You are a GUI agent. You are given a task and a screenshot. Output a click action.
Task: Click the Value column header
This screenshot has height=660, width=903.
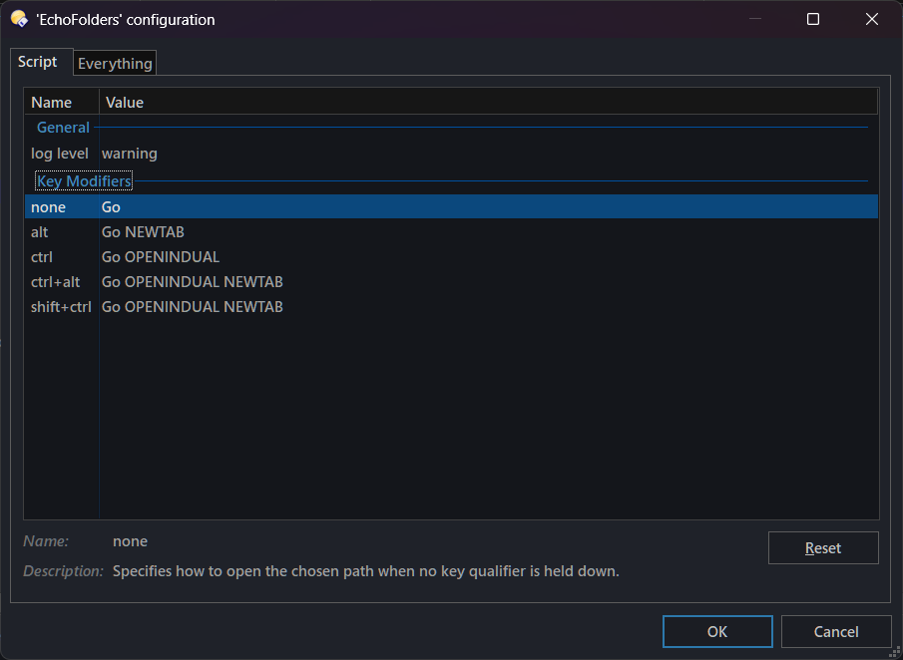[x=125, y=102]
